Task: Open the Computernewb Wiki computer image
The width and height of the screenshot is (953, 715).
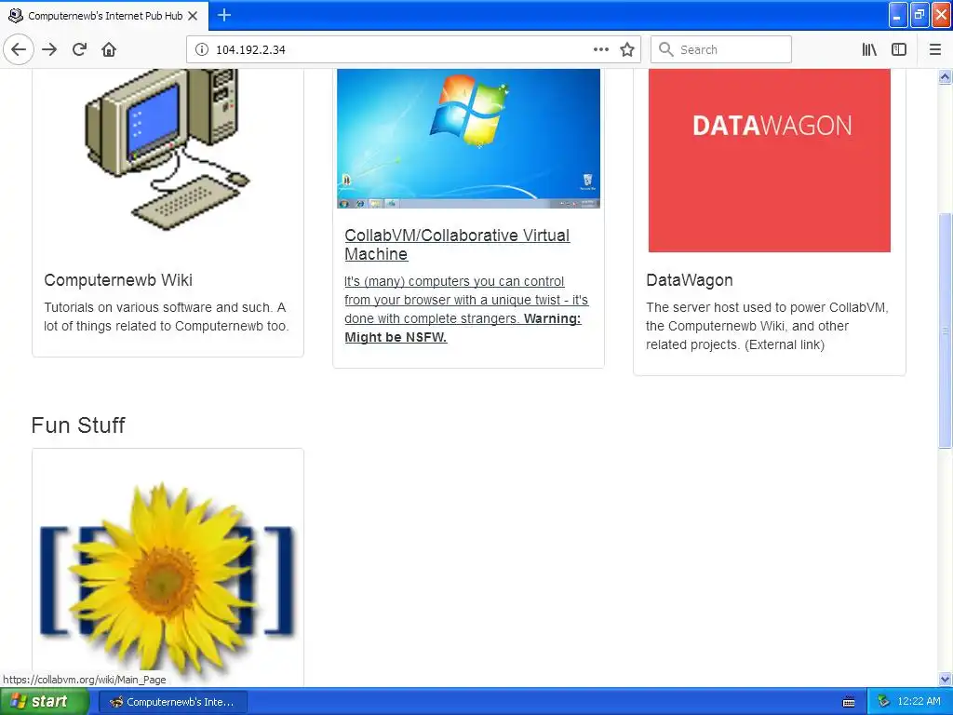Action: pyautogui.click(x=168, y=150)
